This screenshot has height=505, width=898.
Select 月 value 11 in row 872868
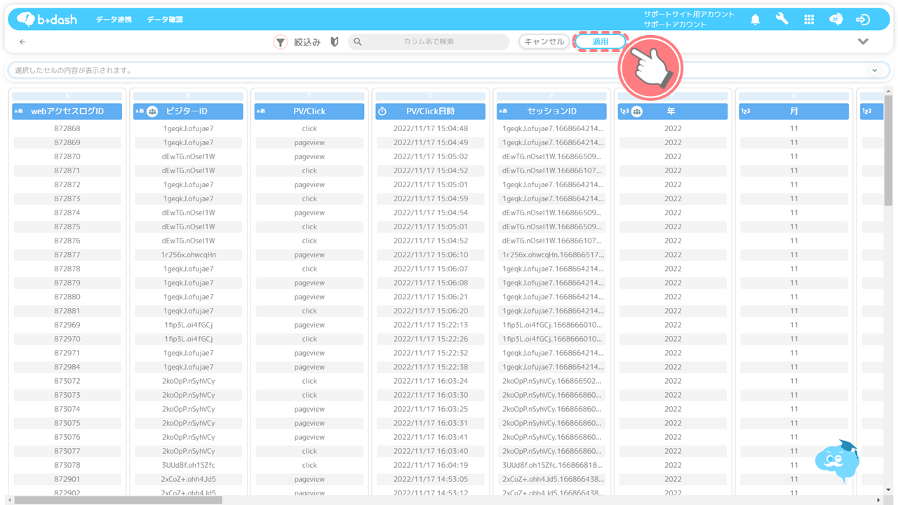[x=794, y=128]
